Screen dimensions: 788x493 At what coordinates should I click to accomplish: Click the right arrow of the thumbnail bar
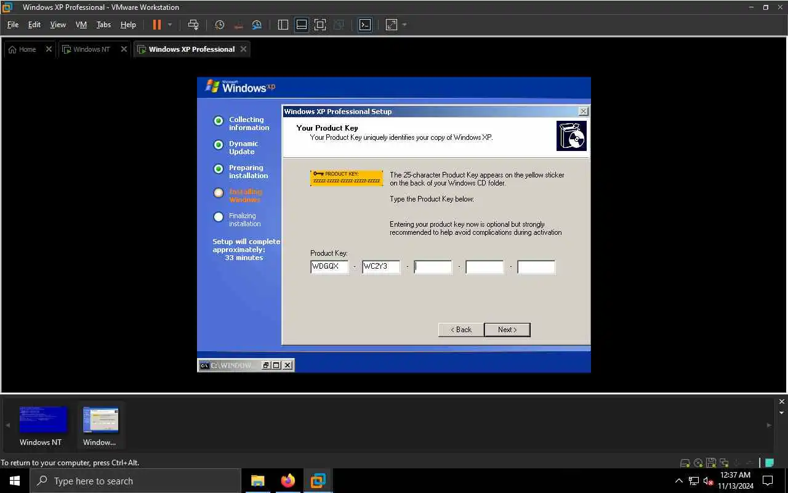(769, 425)
